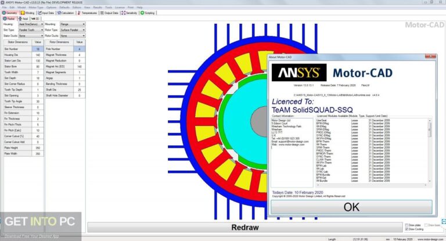Select the 'Banding Thickness' row label
Screen dimensions: 446x241
[x=59, y=84]
